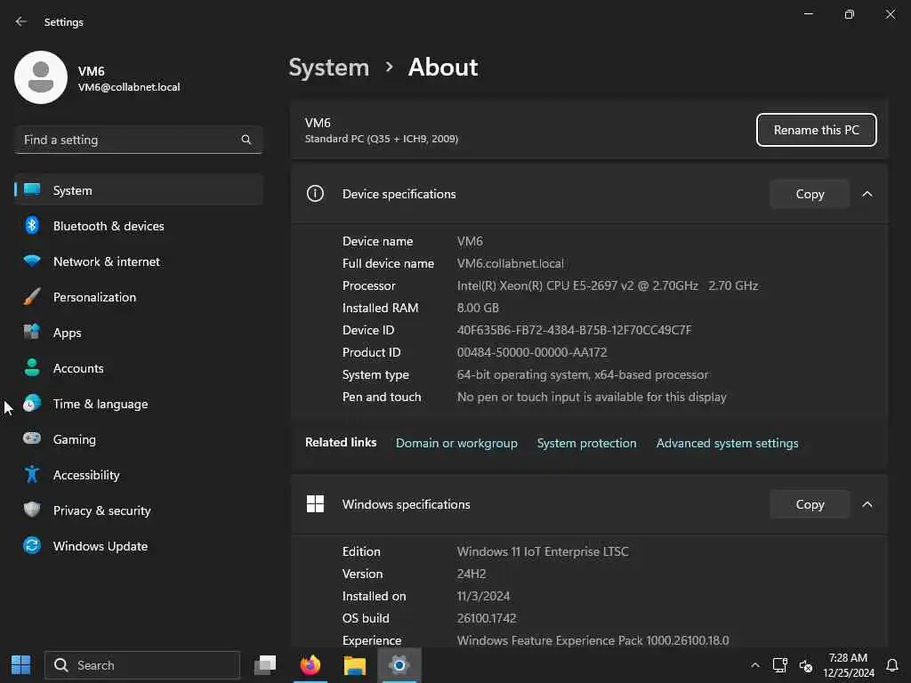
Task: Collapse the Windows specifications section
Action: tap(867, 504)
